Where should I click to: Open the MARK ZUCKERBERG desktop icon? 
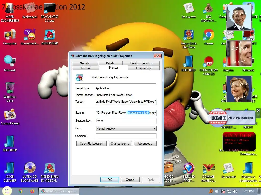click(10, 12)
